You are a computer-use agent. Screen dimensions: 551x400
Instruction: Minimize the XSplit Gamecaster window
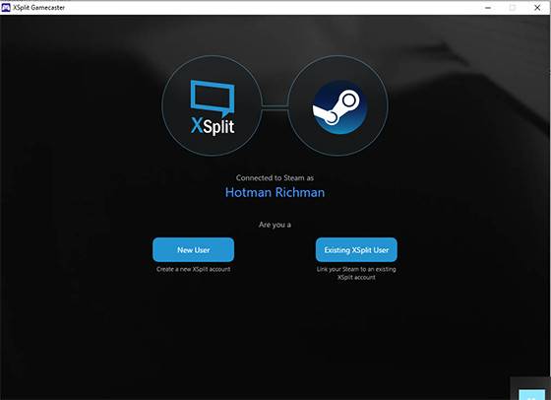coord(488,7)
